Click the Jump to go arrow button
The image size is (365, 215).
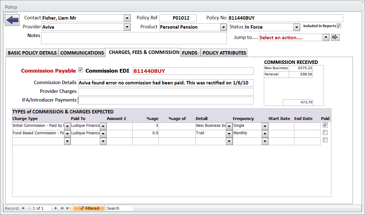335,37
